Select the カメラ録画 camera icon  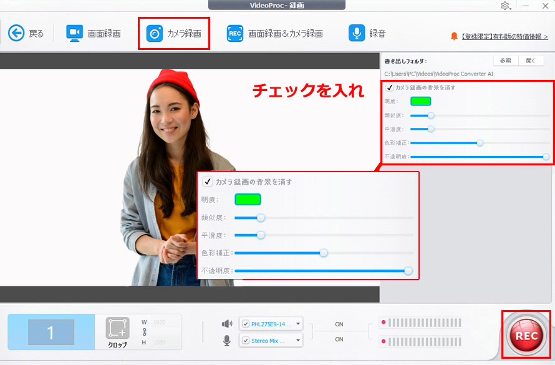[154, 34]
